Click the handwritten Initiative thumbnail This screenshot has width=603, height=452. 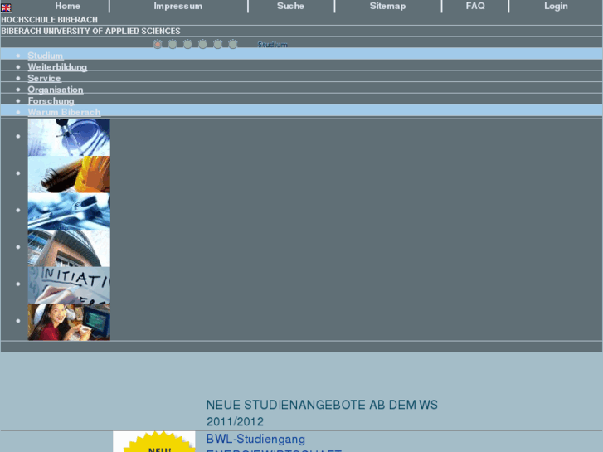(x=69, y=285)
